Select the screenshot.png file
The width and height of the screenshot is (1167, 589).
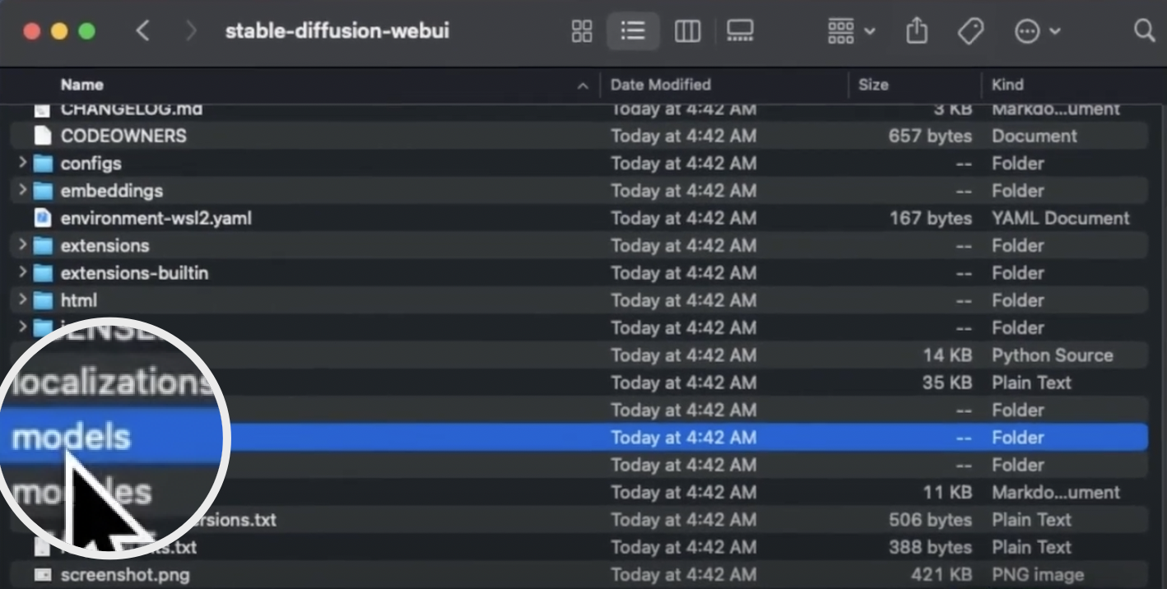124,574
